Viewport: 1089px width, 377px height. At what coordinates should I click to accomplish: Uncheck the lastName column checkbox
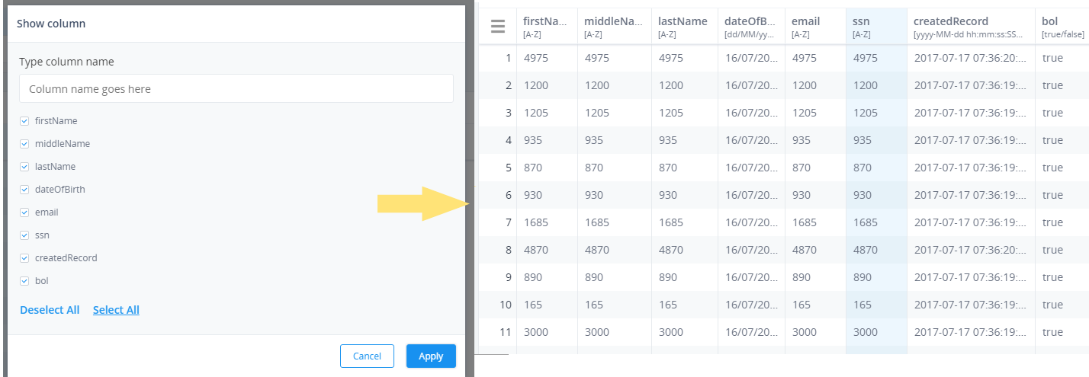pyautogui.click(x=24, y=166)
